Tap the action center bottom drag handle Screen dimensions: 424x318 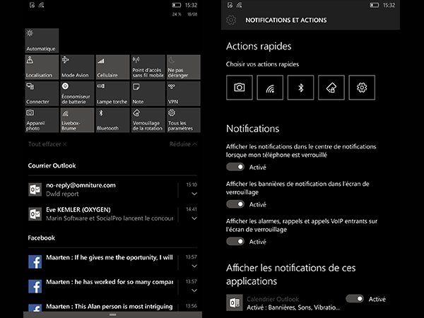[x=113, y=314]
